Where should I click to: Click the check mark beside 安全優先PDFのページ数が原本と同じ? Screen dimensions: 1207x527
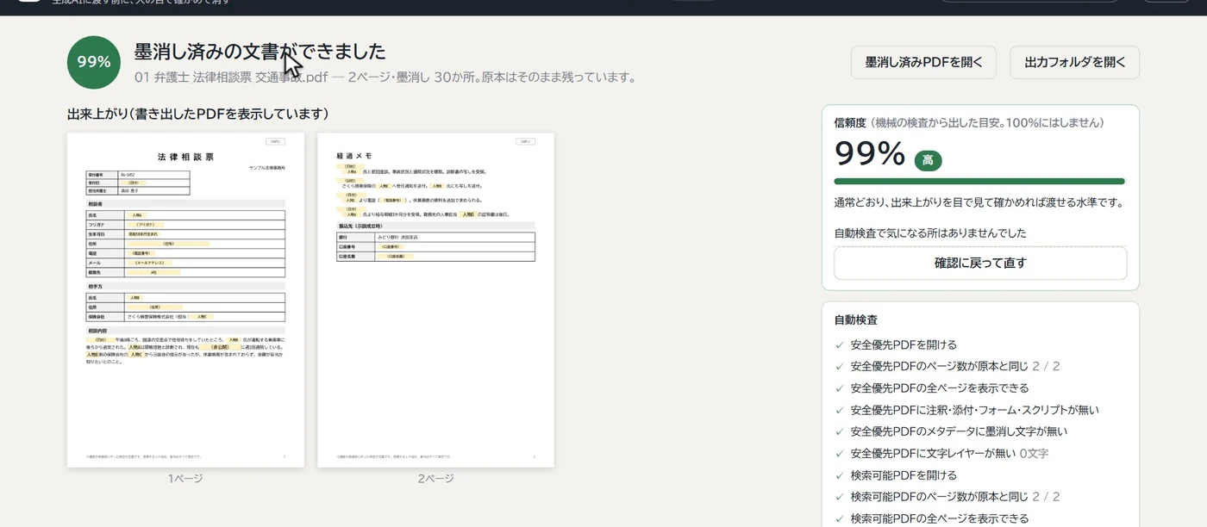[x=840, y=366]
